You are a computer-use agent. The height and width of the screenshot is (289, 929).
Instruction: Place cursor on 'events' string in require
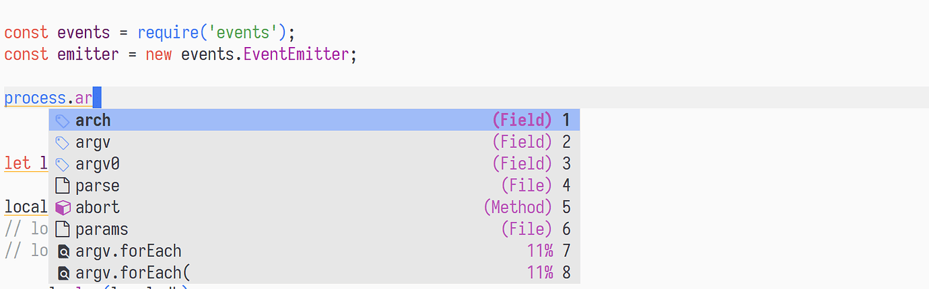click(249, 32)
